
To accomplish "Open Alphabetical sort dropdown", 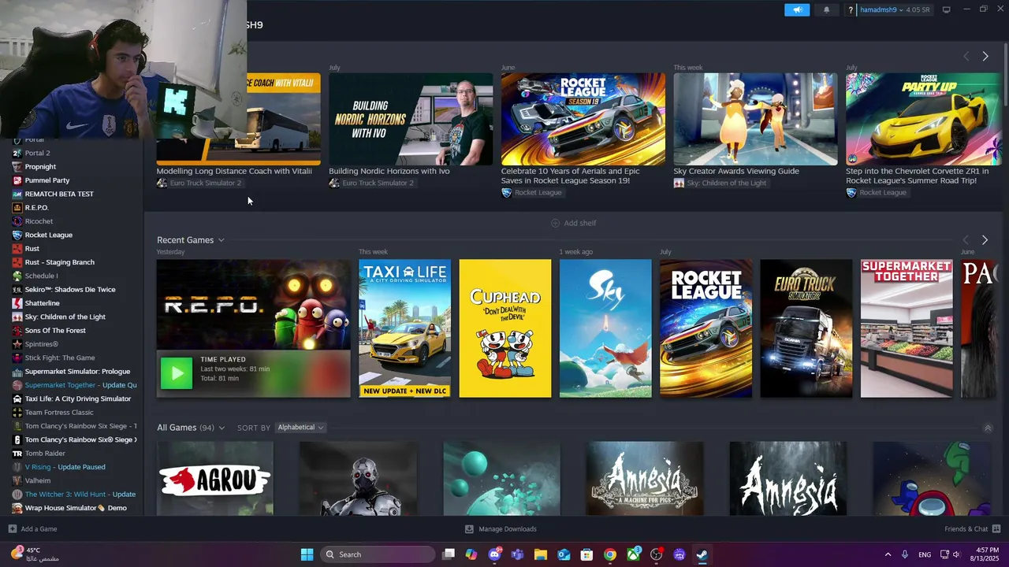I will 300,428.
